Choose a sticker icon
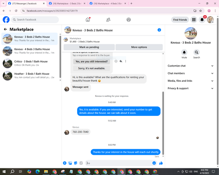Screen dimensions: 219x175 pyautogui.click(x=76, y=163)
